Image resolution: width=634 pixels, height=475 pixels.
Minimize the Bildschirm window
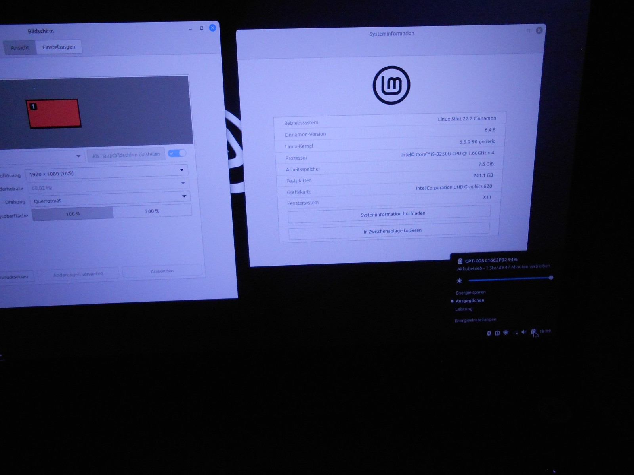(191, 28)
